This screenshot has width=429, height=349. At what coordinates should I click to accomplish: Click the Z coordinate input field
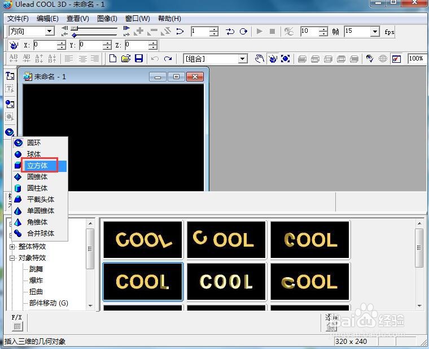click(137, 45)
